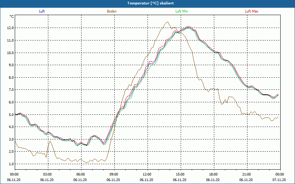Click the 10,0 y-axis value
Screen dimensions: 295x184
point(11,53)
